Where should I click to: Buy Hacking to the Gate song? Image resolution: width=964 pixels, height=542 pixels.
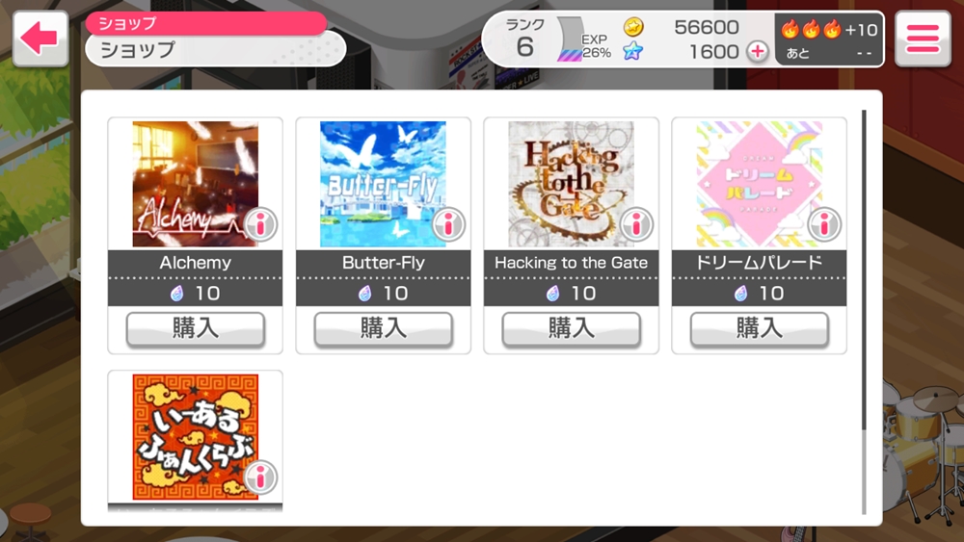click(x=572, y=329)
